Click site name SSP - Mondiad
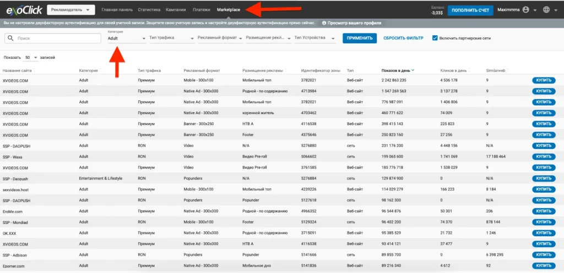564x273 pixels. (x=15, y=222)
